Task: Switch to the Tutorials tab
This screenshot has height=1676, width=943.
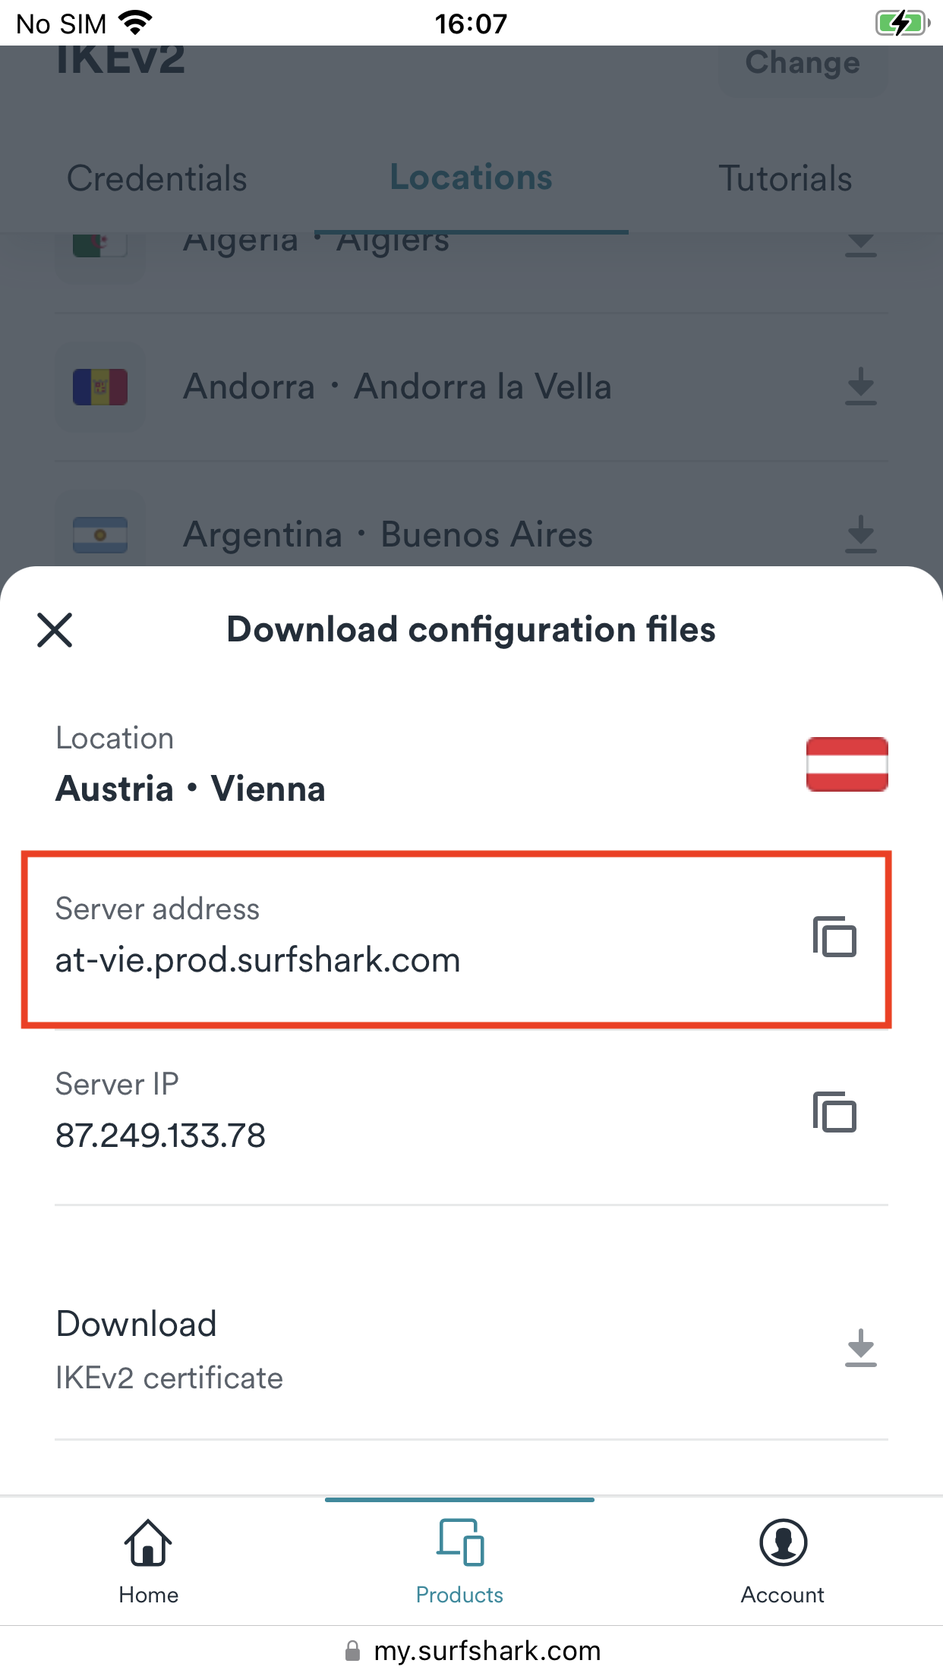Action: [785, 178]
